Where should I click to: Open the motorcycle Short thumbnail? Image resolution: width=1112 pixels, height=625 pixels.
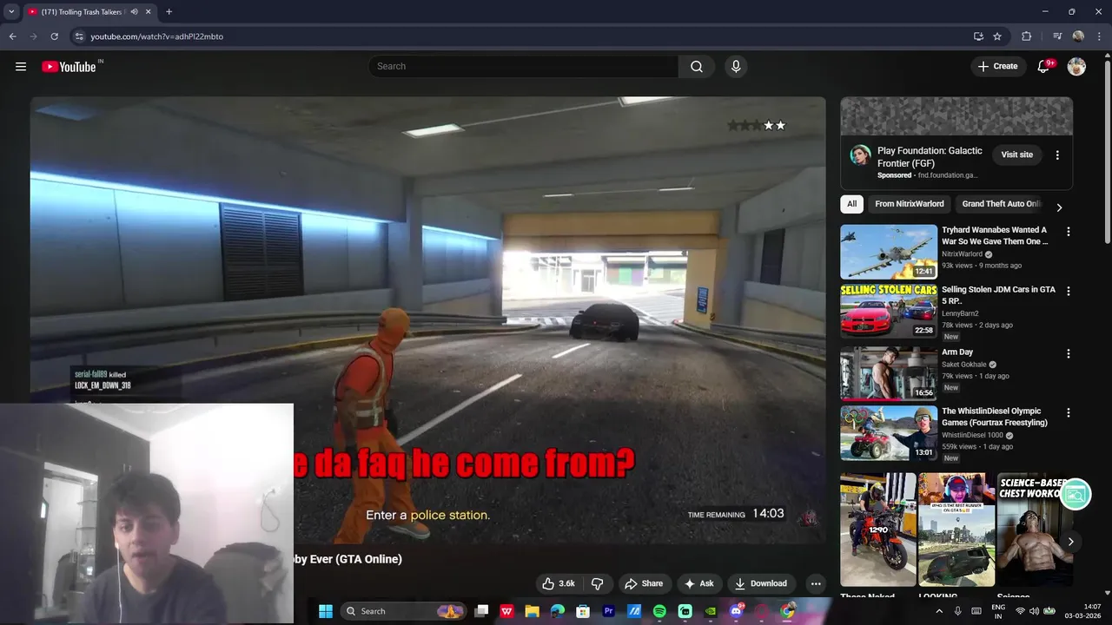[x=877, y=530]
